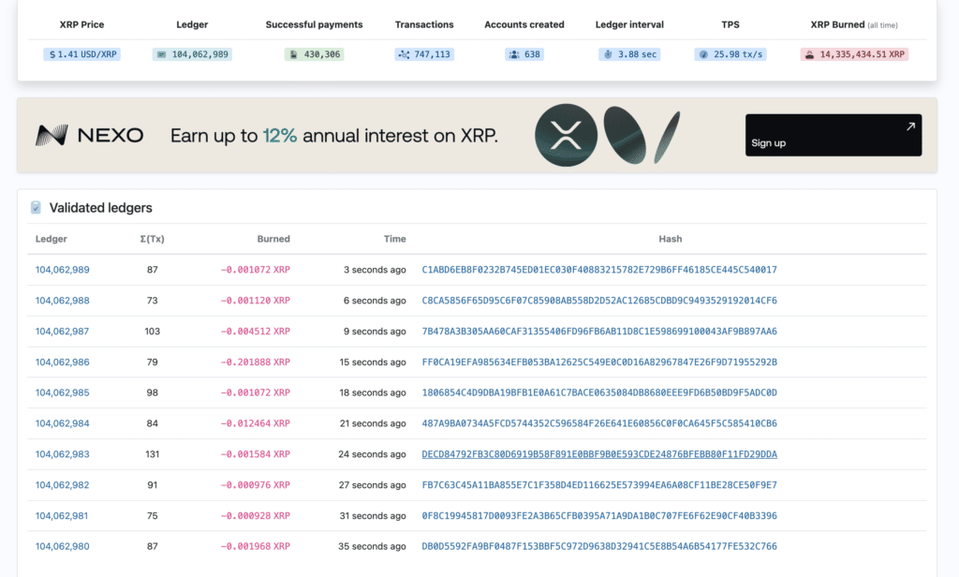Open hash starting with 487A9BA0734A5FCD
Screen dimensions: 959x577
[x=599, y=423]
